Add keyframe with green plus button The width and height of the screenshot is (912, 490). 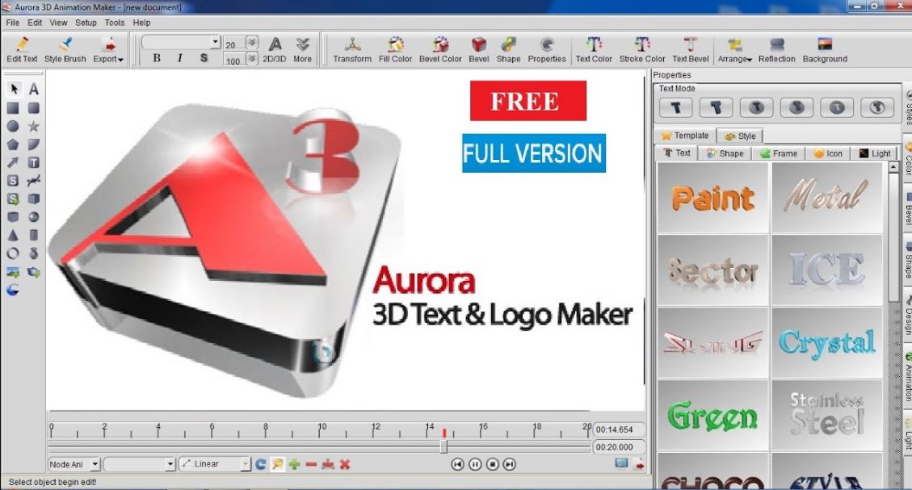(x=294, y=464)
